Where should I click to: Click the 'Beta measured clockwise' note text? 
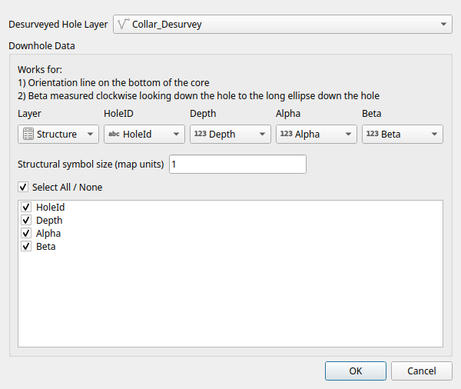(x=198, y=96)
